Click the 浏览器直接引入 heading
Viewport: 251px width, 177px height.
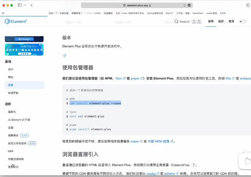tap(80, 154)
